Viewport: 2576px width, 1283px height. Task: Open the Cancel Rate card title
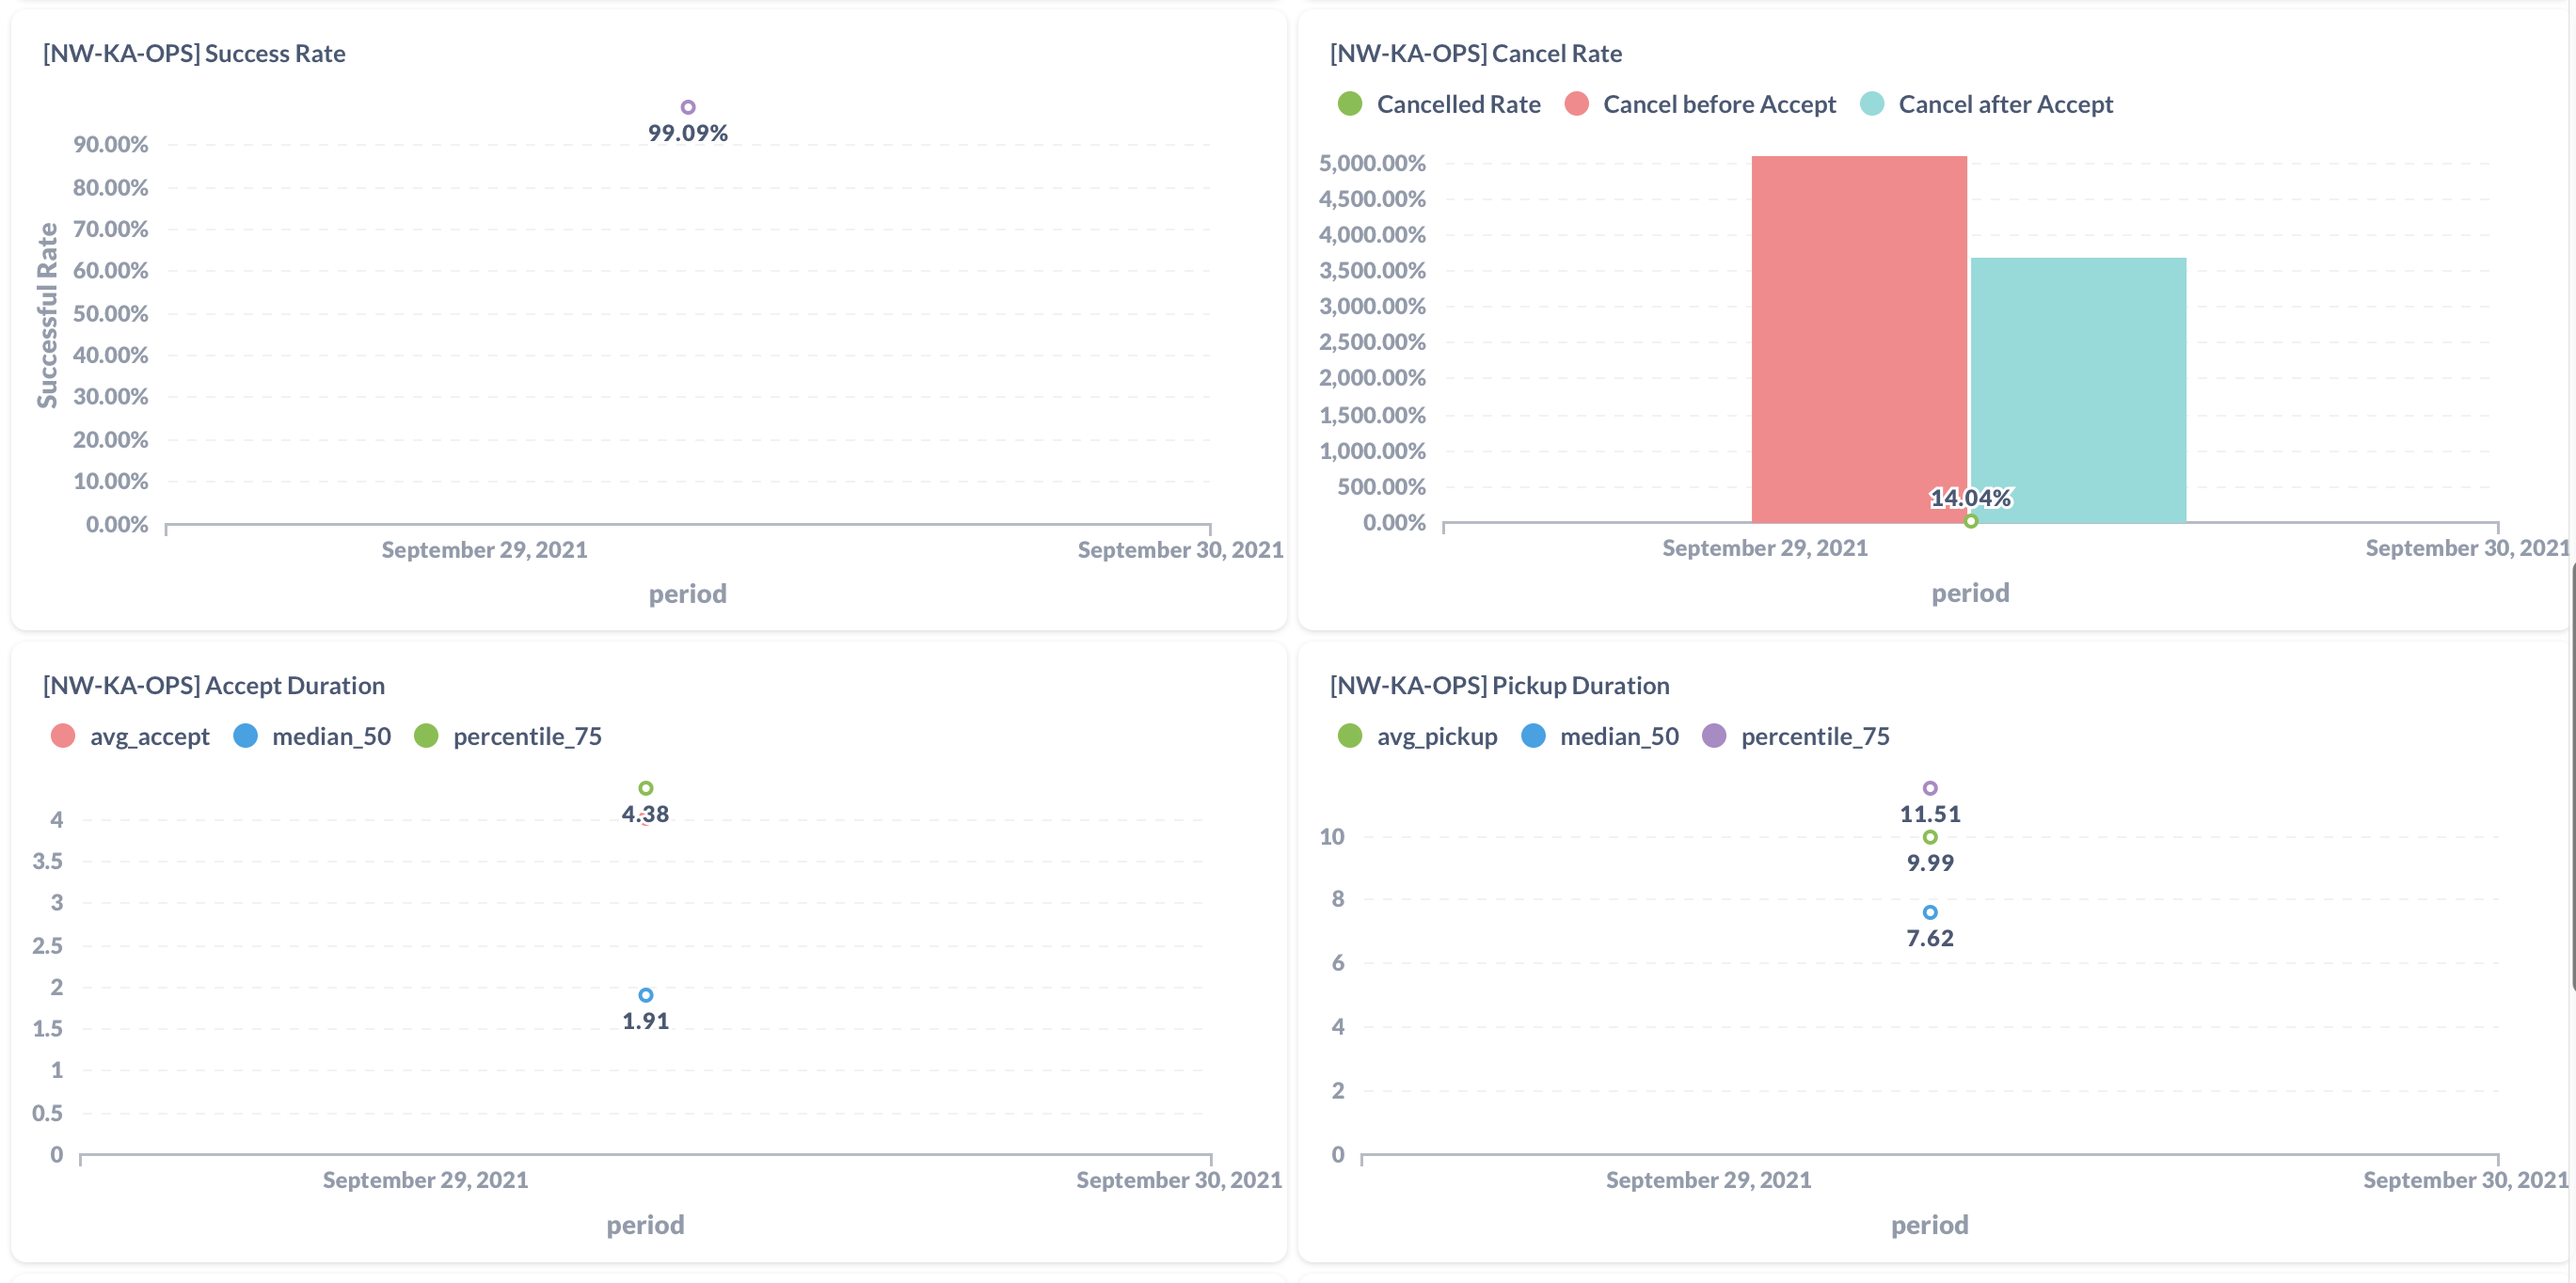tap(1475, 54)
